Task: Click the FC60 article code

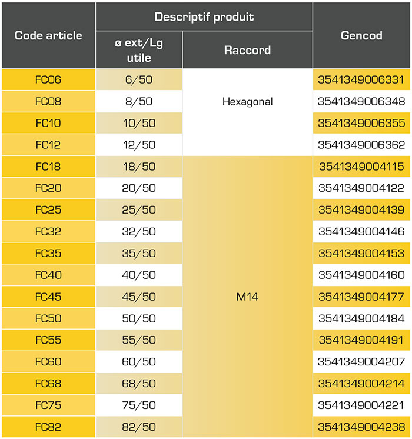Action: click(x=48, y=362)
